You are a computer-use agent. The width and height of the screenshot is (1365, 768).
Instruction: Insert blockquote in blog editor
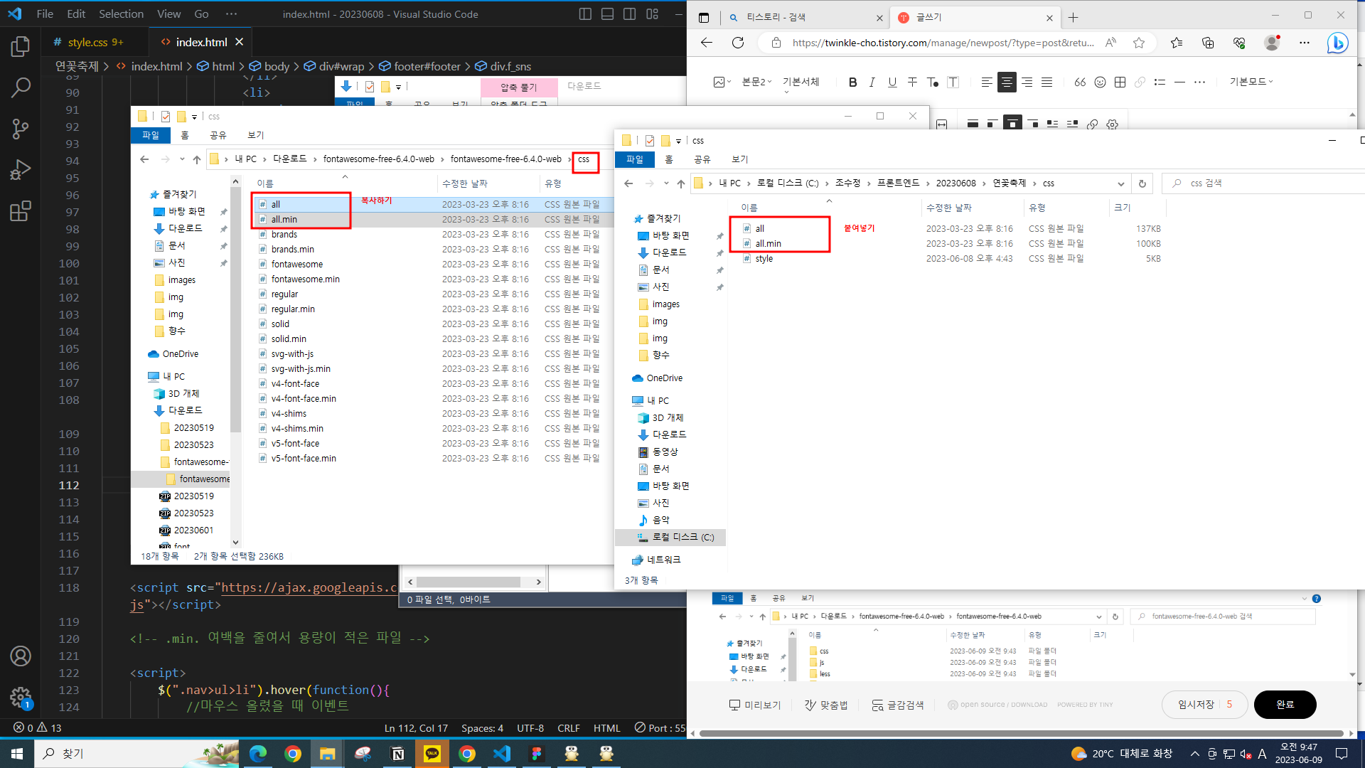pyautogui.click(x=1080, y=82)
